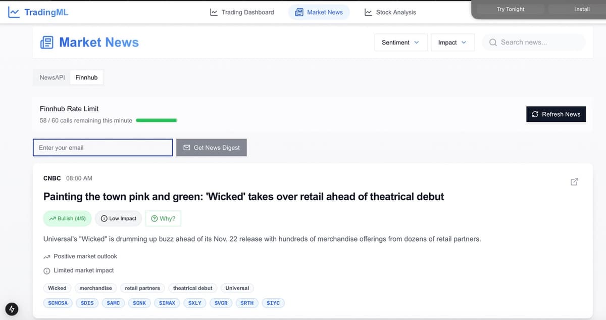Go to Stock Analysis page
606x320 pixels.
[x=390, y=12]
